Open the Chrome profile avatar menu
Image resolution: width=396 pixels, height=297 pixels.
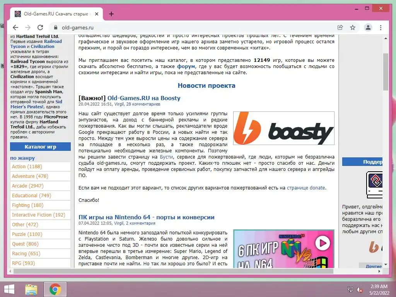(x=368, y=27)
